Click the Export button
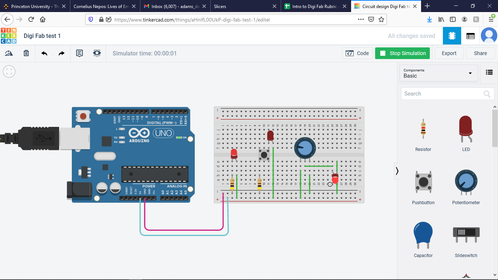Screen dimensions: 498x280 449,53
